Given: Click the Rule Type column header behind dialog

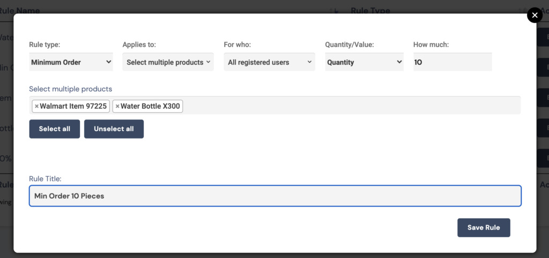Looking at the screenshot, I should point(370,11).
